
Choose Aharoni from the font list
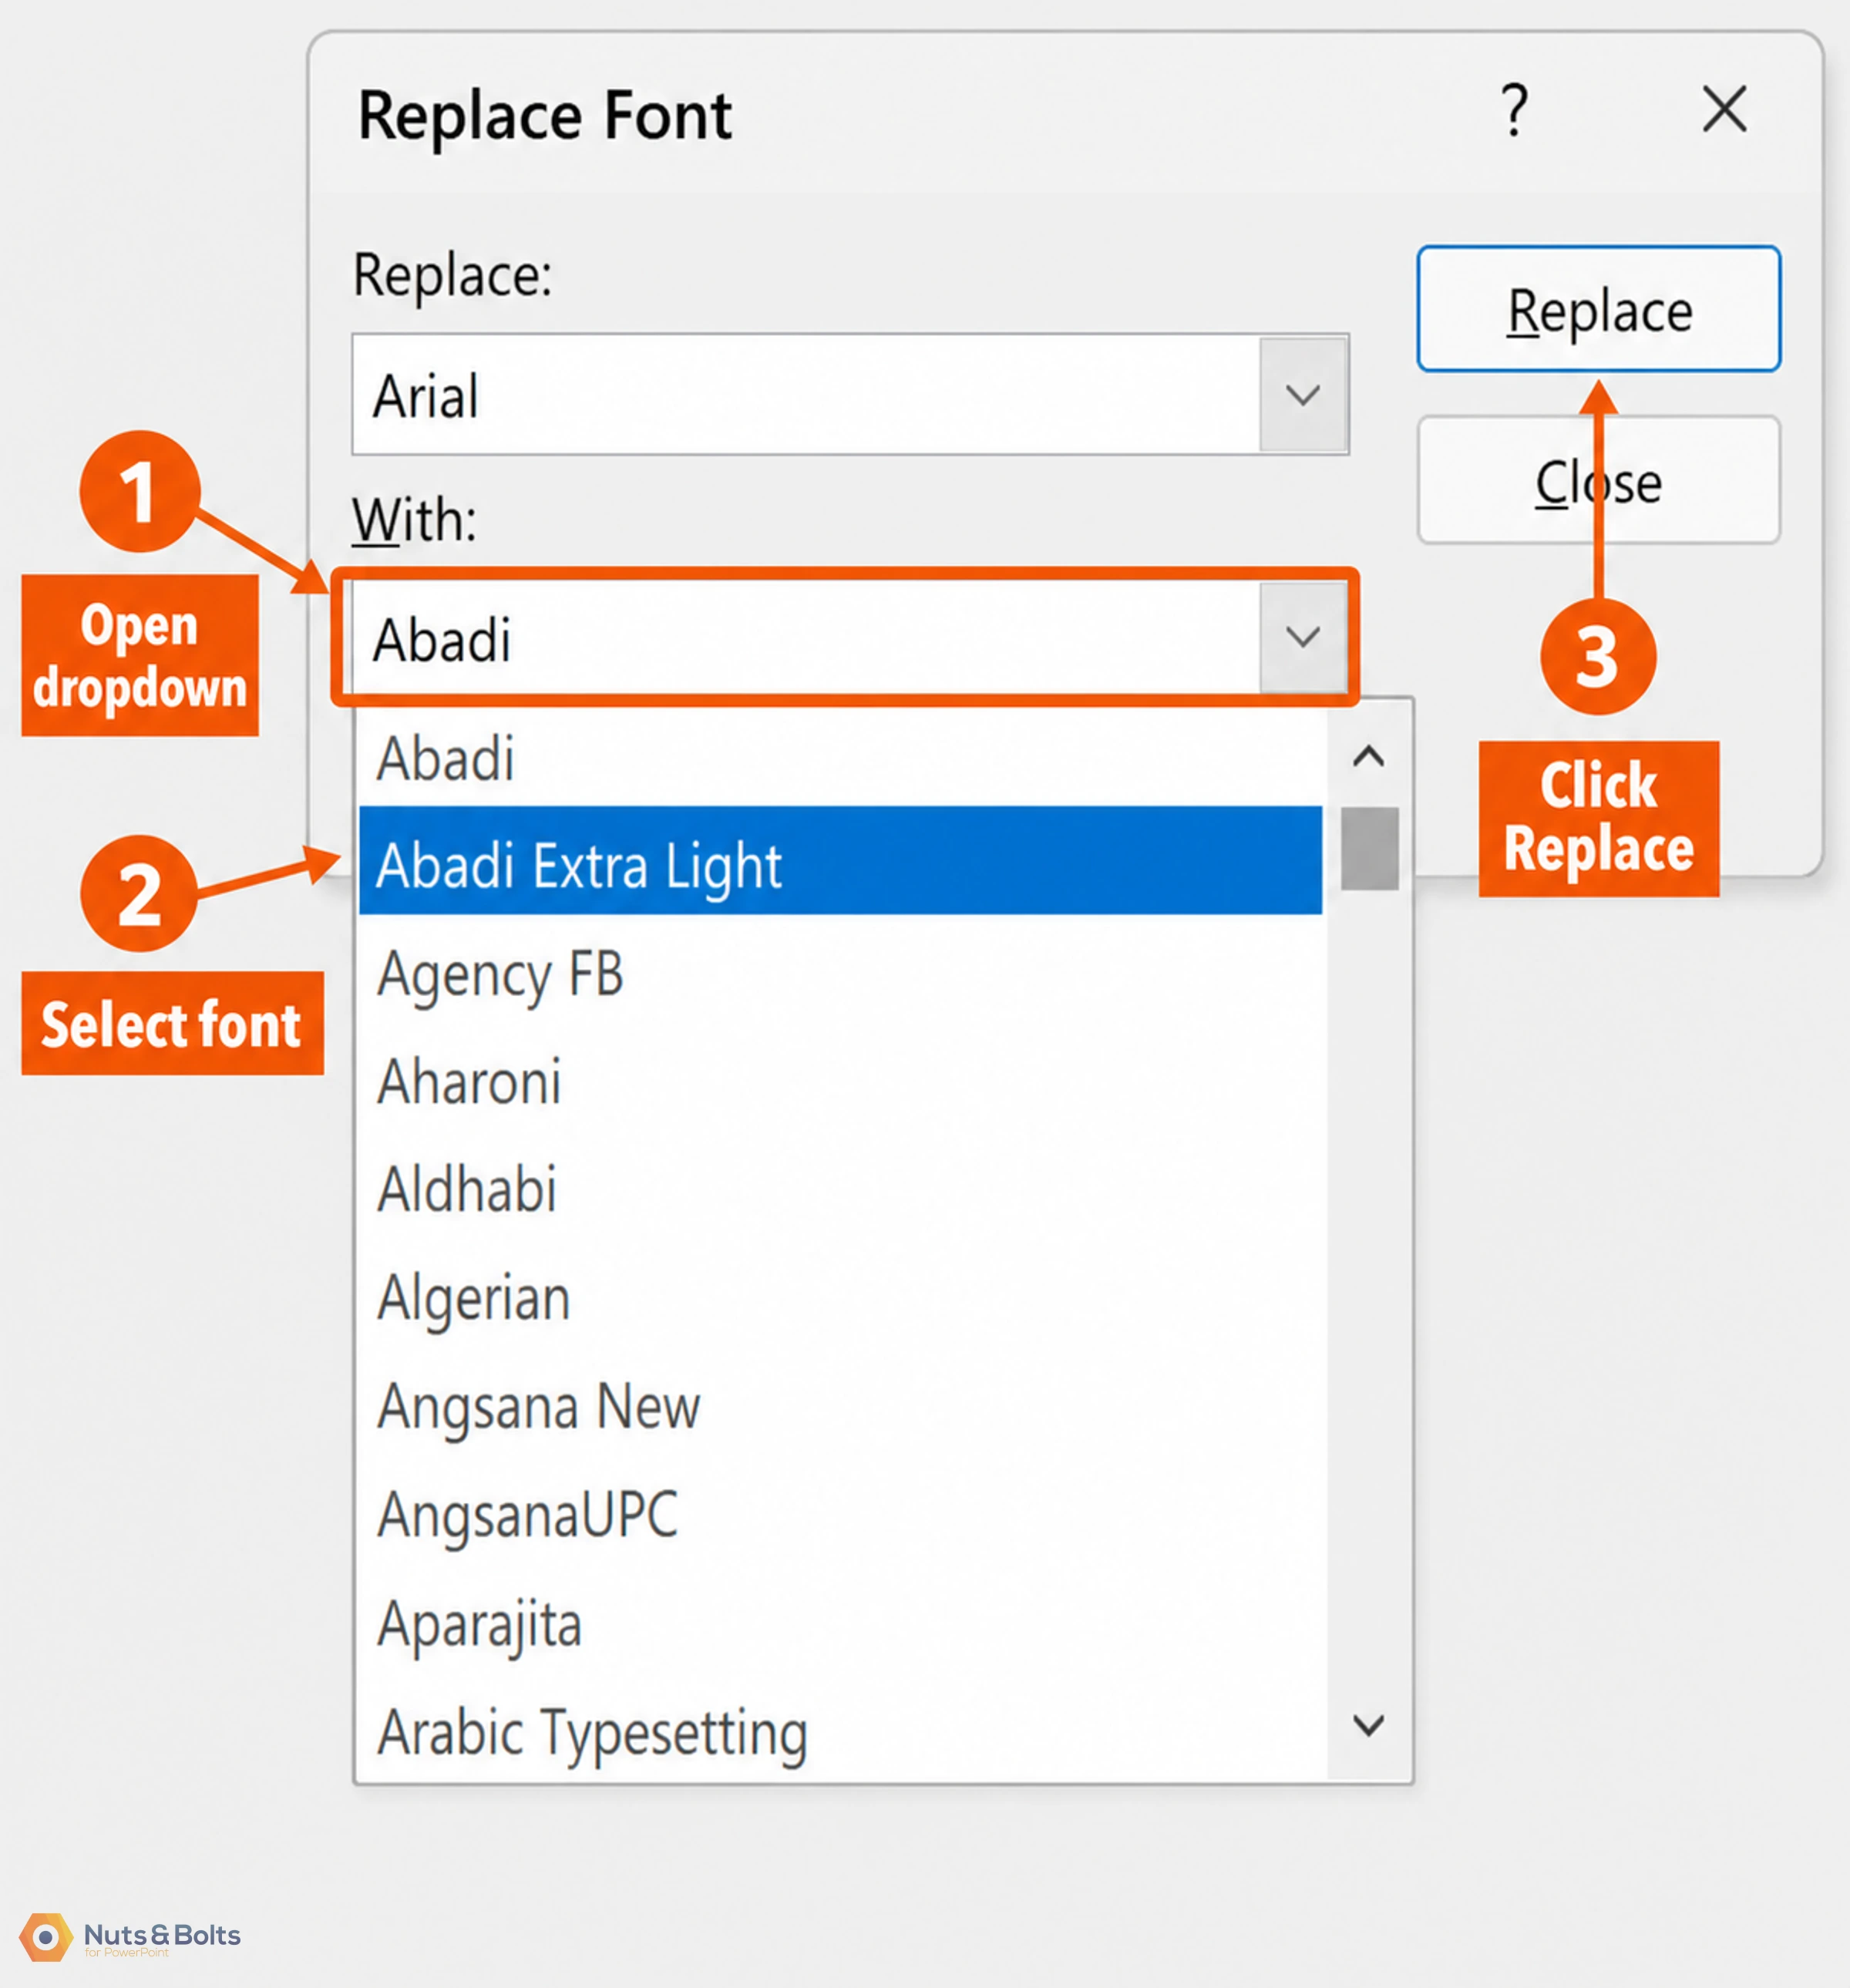point(841,1081)
